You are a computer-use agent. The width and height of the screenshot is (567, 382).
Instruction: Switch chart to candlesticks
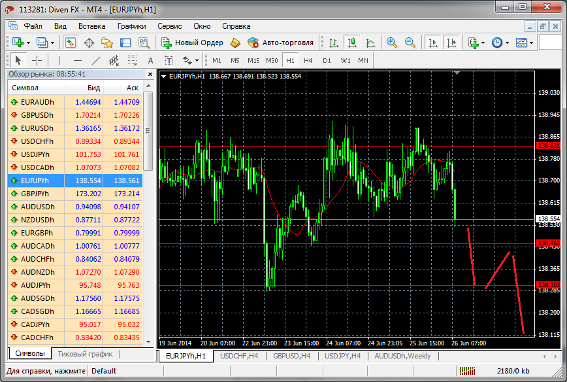click(x=352, y=43)
